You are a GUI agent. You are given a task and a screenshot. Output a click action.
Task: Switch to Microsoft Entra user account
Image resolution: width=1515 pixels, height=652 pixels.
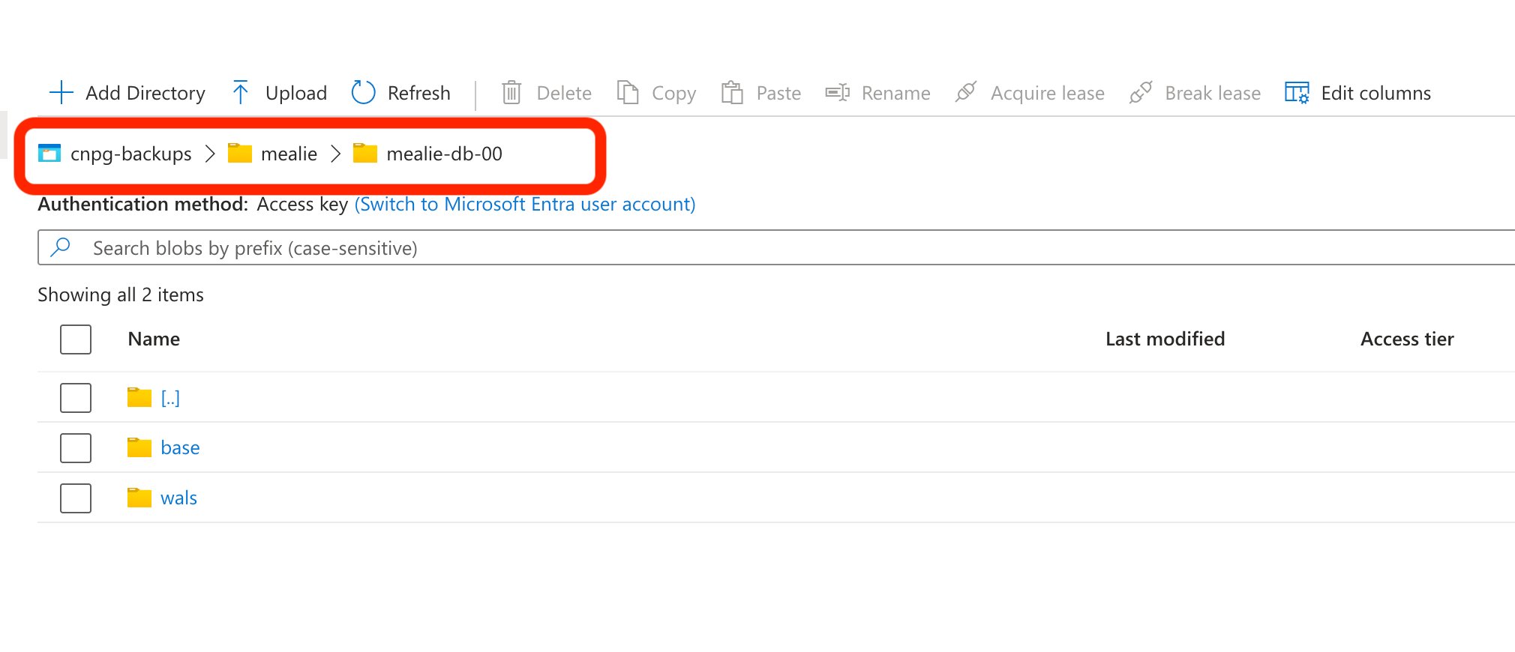[524, 205]
